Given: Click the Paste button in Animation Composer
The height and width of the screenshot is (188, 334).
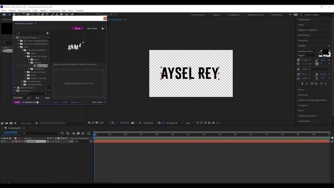Looking at the screenshot, I should (65, 102).
